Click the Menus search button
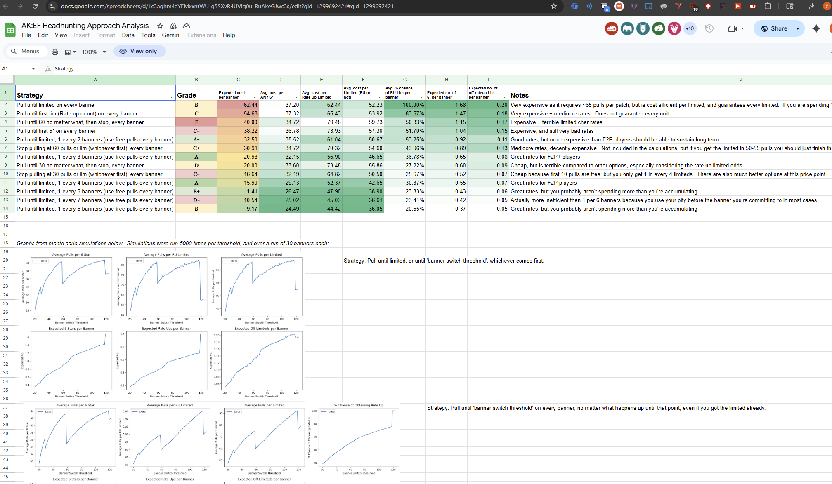This screenshot has width=832, height=484. coord(25,51)
